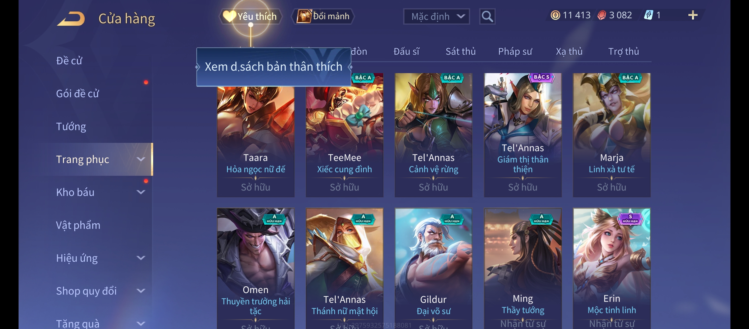Open the Gói đề cử section

click(x=77, y=94)
